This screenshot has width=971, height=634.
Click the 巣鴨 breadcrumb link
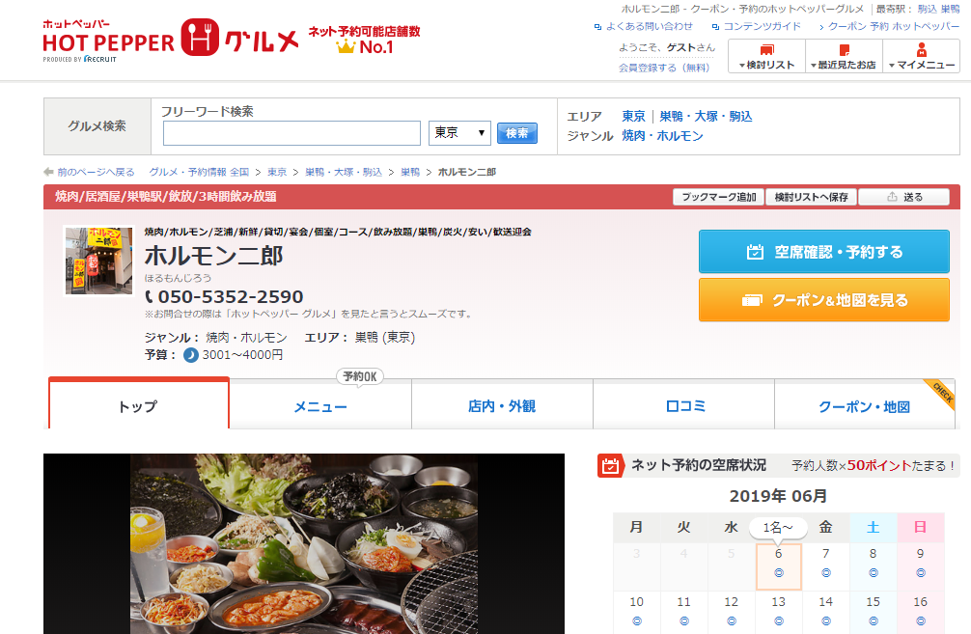click(410, 172)
